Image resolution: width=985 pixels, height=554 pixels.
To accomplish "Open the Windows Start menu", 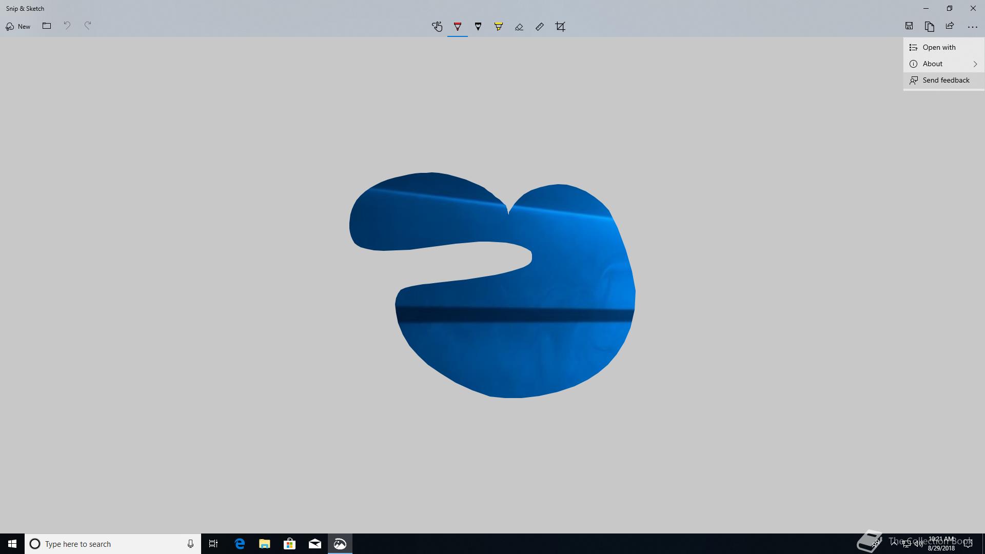I will [12, 544].
